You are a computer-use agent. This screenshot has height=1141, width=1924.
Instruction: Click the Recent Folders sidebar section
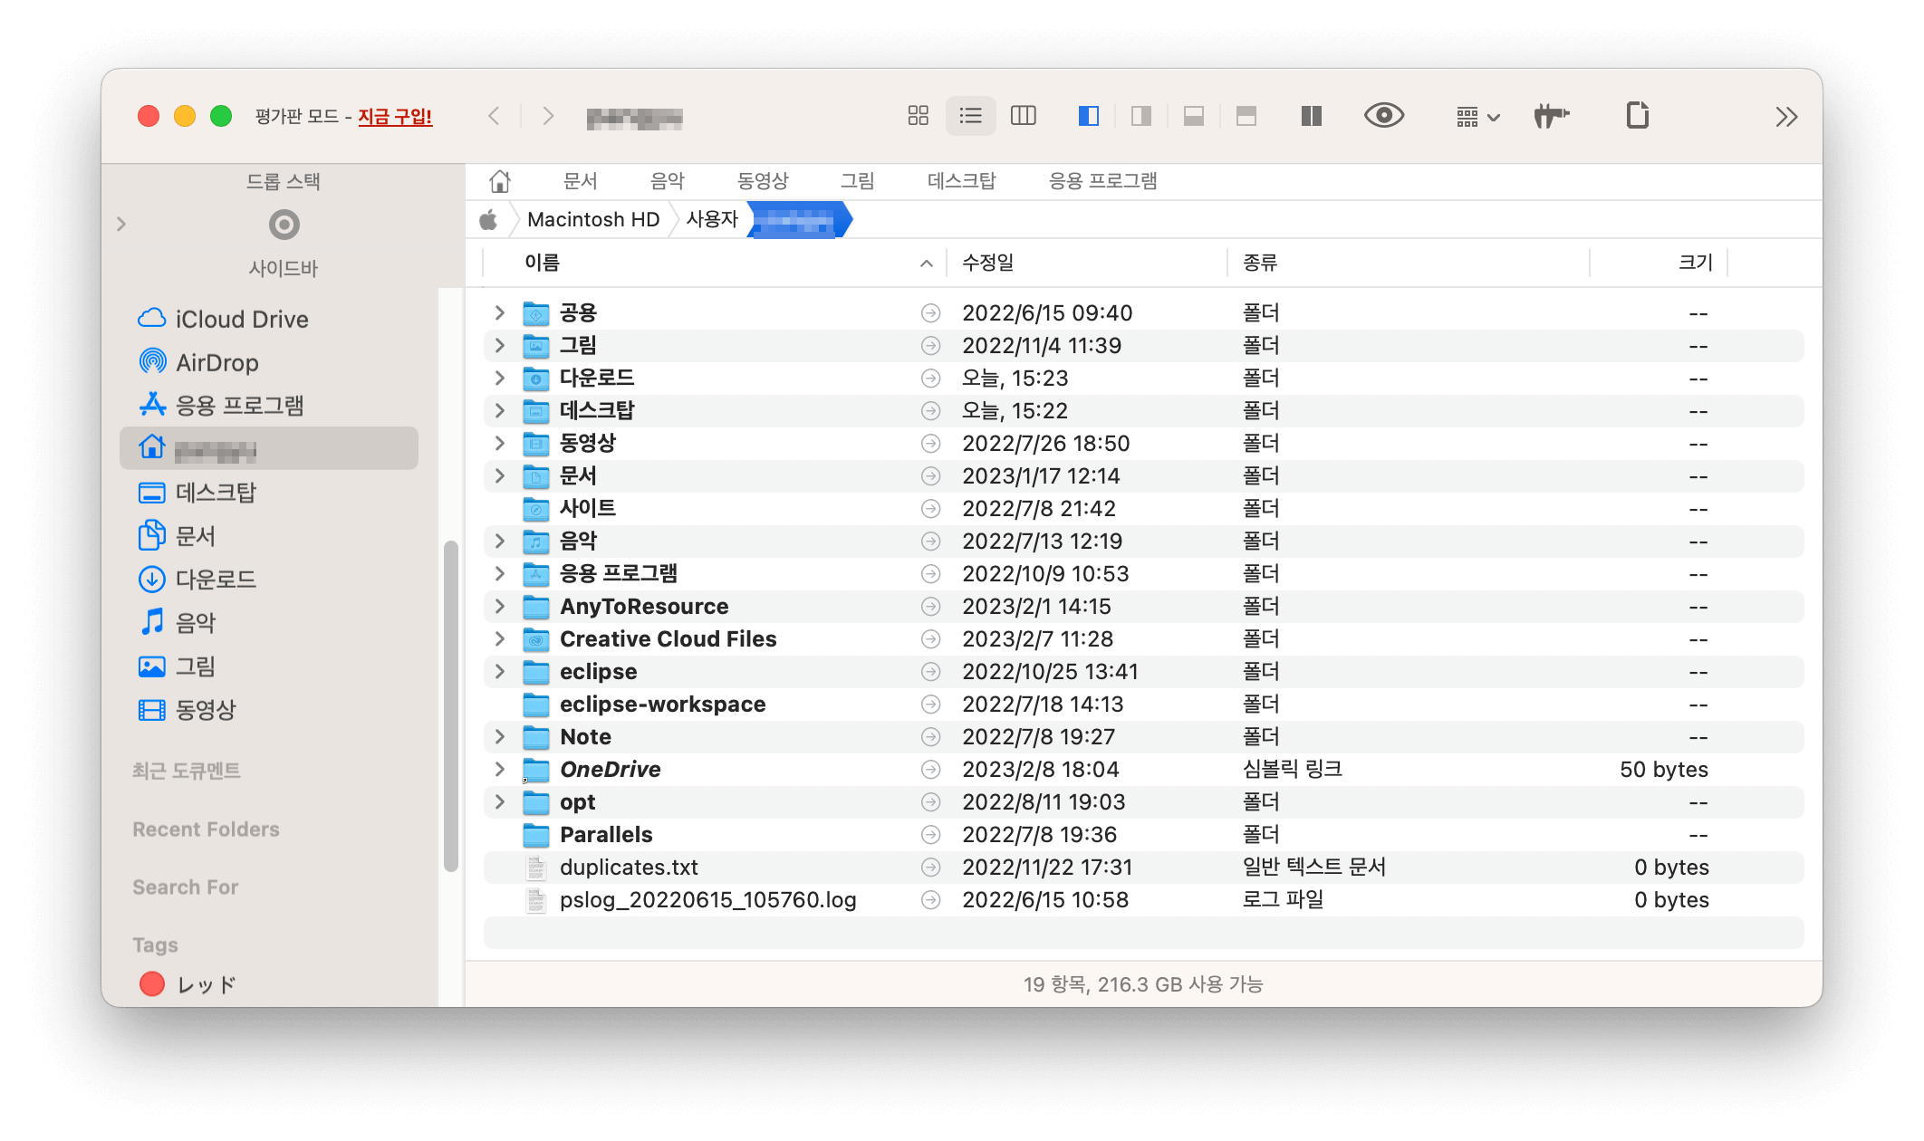(x=206, y=829)
